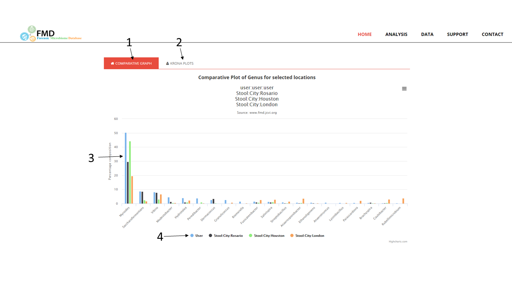Open the chart hamburger context menu
This screenshot has width=512, height=288.
[x=404, y=89]
